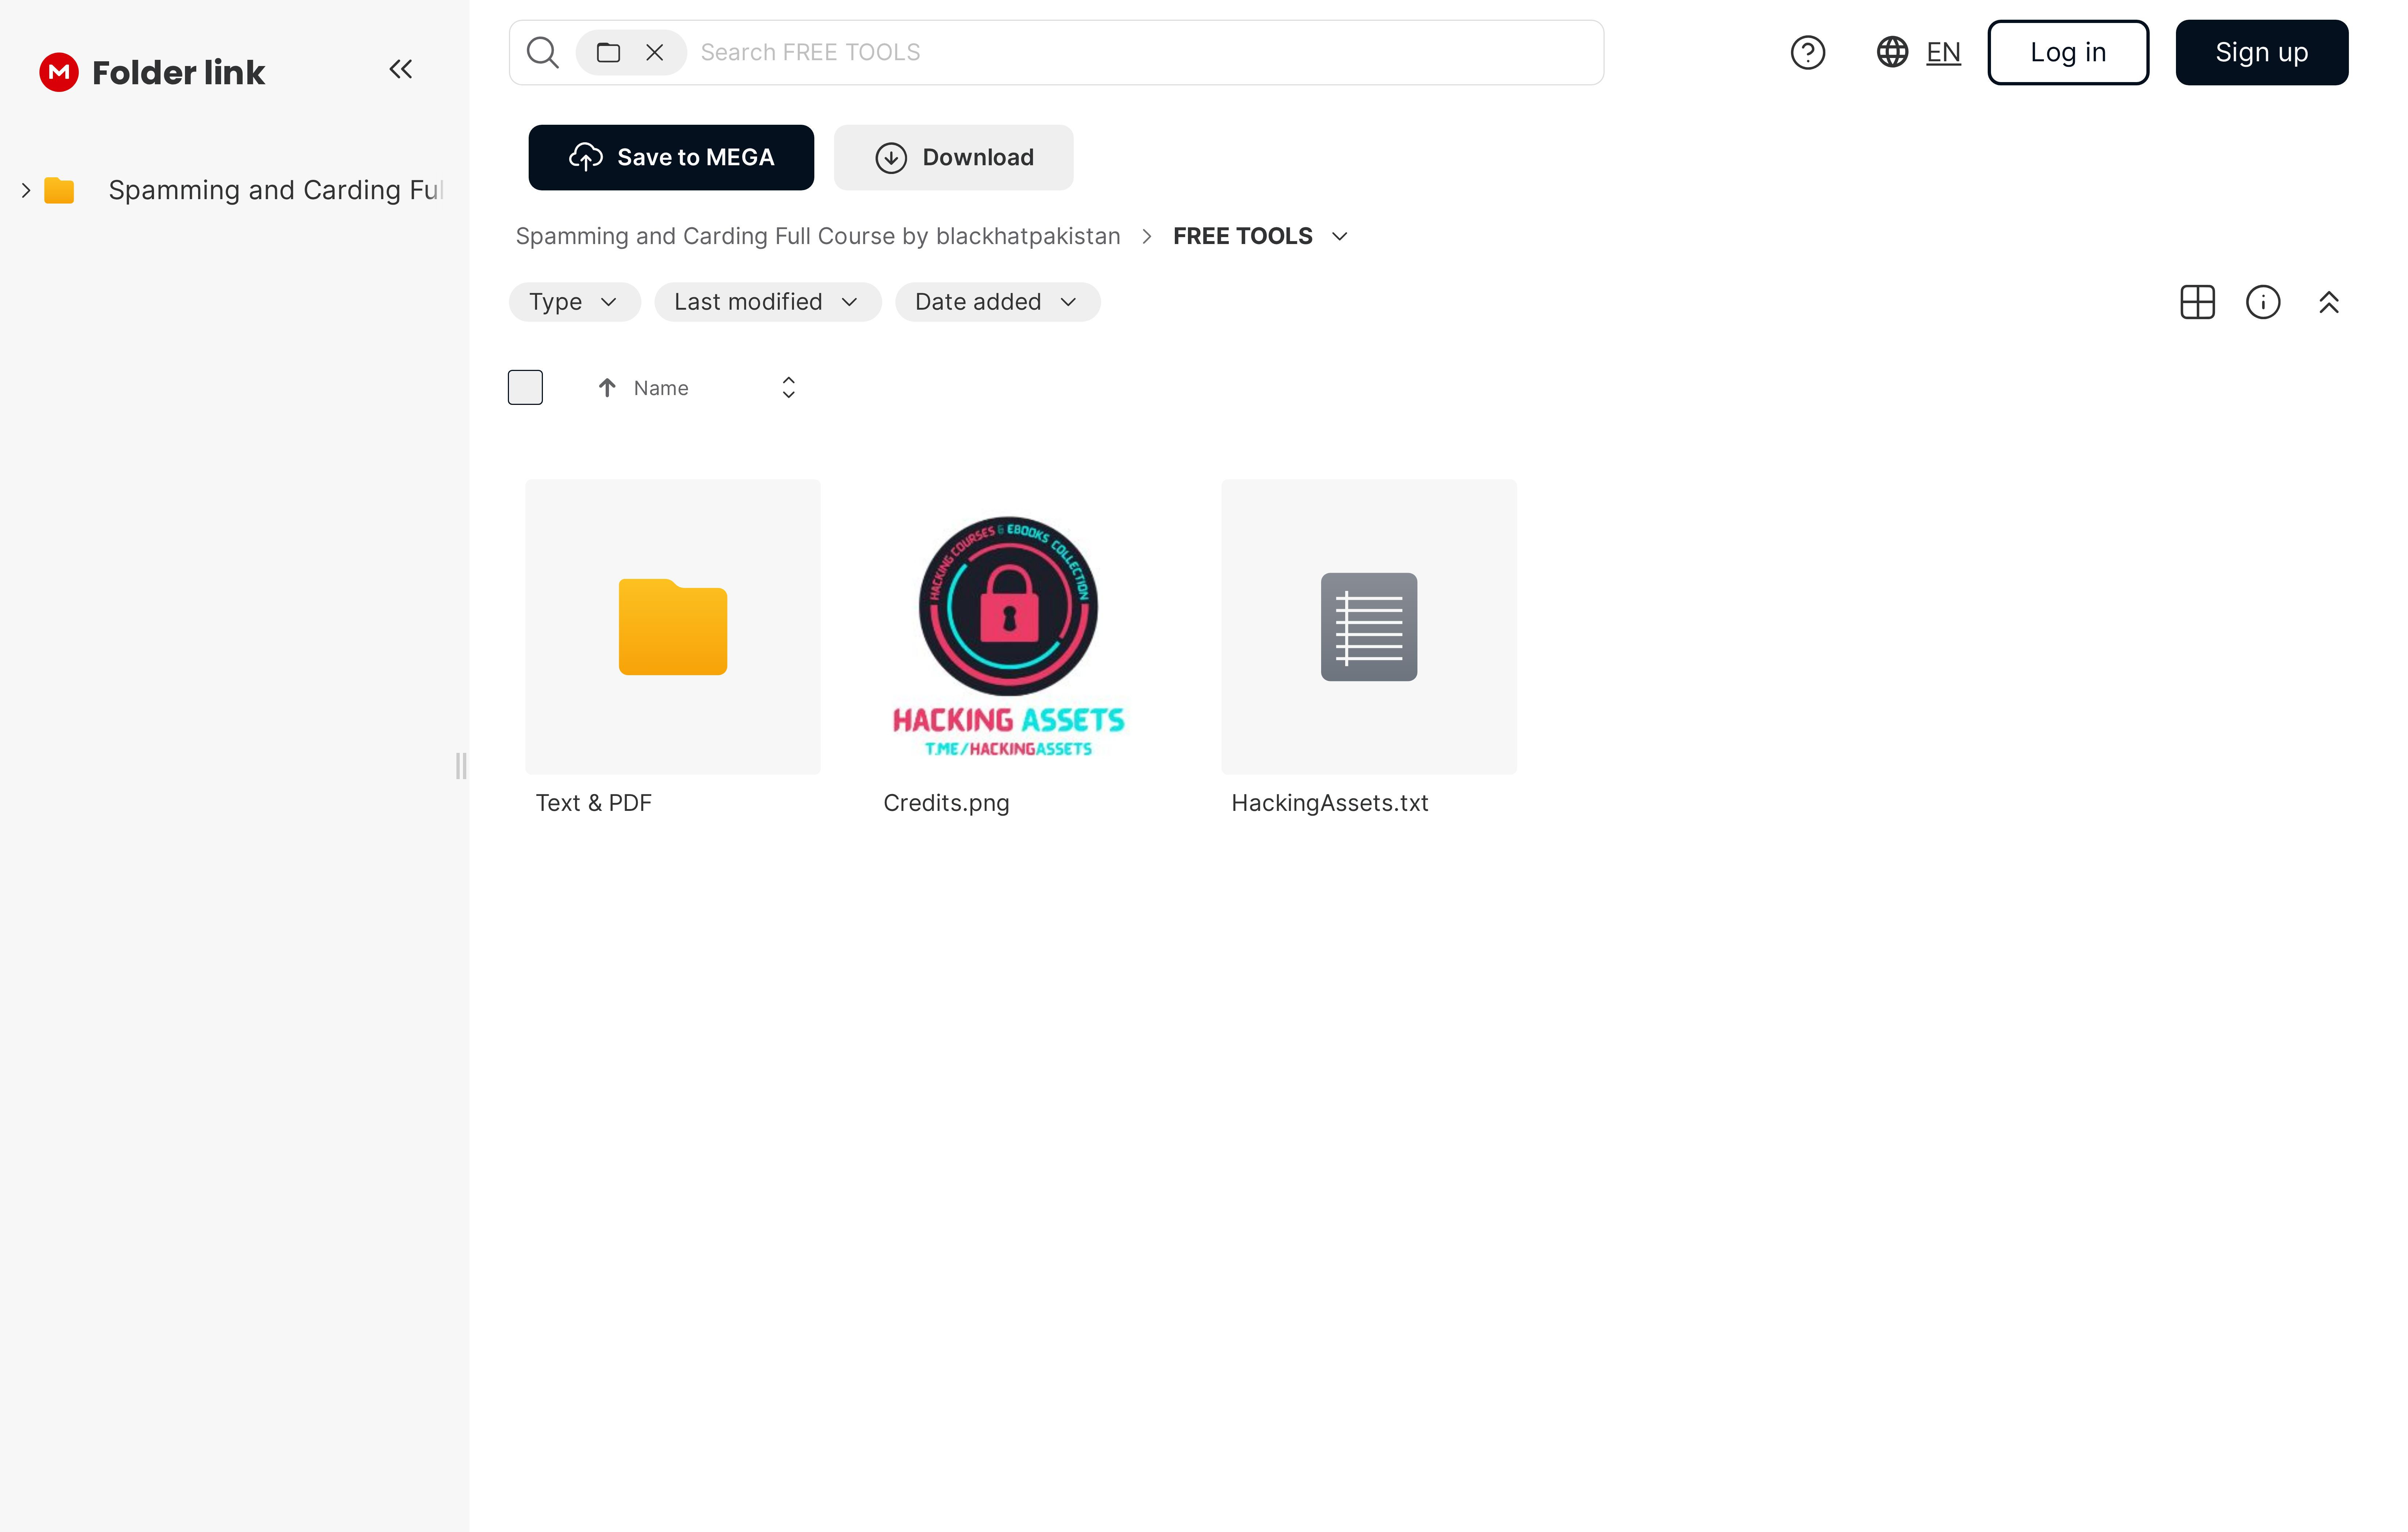Click the Log in button
This screenshot has height=1532, width=2408.
(x=2068, y=52)
